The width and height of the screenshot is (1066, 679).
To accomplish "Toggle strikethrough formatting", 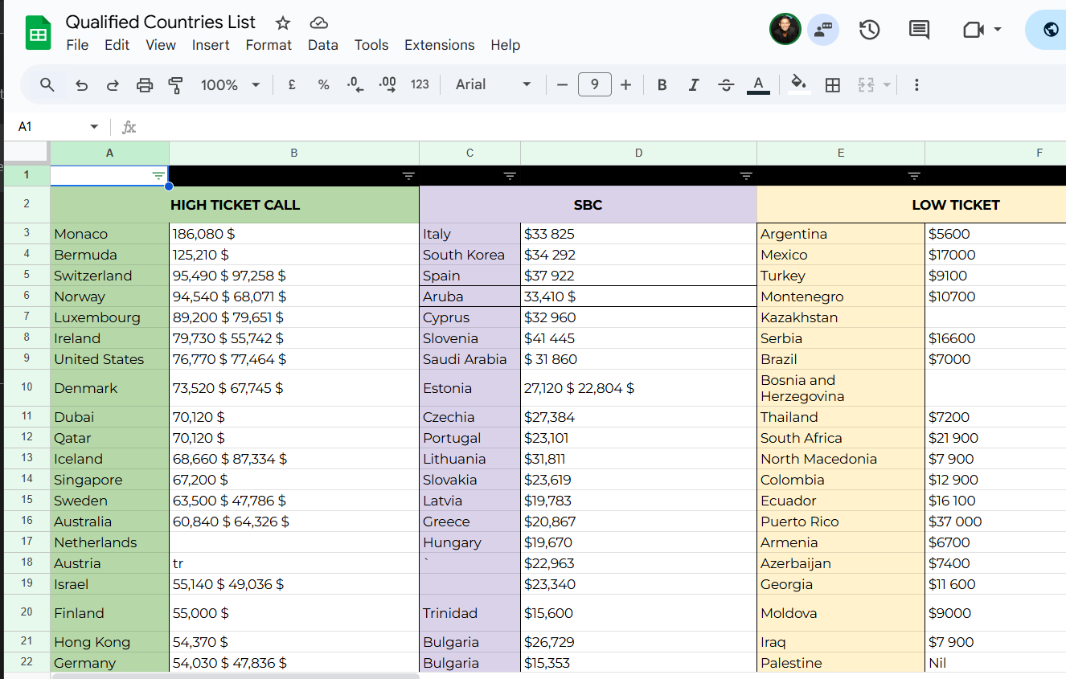I will [x=726, y=85].
